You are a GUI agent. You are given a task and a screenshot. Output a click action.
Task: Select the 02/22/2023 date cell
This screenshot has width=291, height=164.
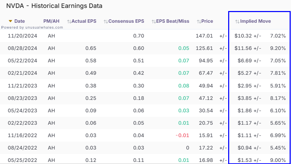coord(22,123)
